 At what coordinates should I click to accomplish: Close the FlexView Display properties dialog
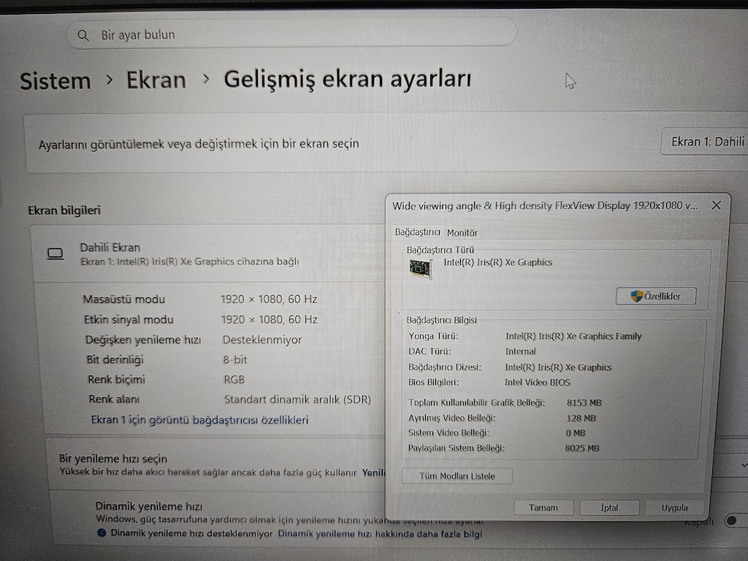(x=716, y=205)
